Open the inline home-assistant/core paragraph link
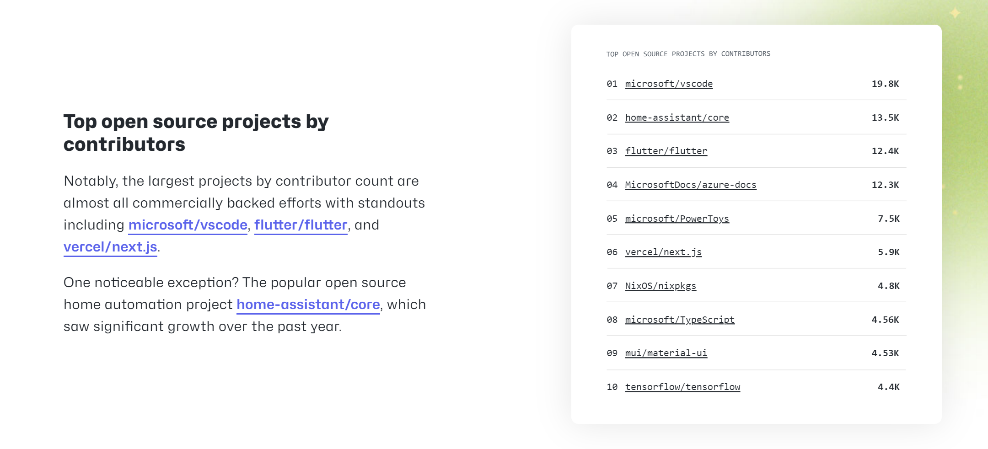Viewport: 988px width, 449px height. 308,305
